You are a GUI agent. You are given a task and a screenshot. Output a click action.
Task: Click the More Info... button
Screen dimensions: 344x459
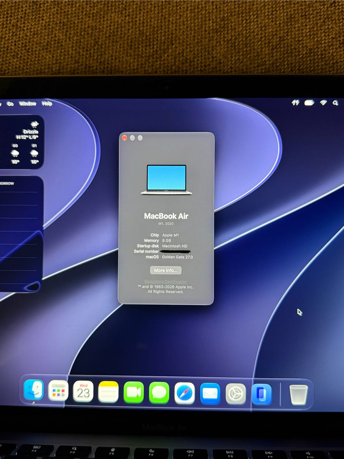pos(166,270)
